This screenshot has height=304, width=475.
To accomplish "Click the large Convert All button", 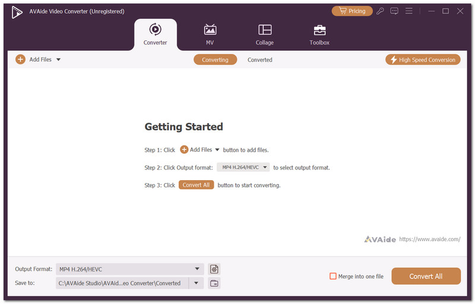I will [x=426, y=276].
